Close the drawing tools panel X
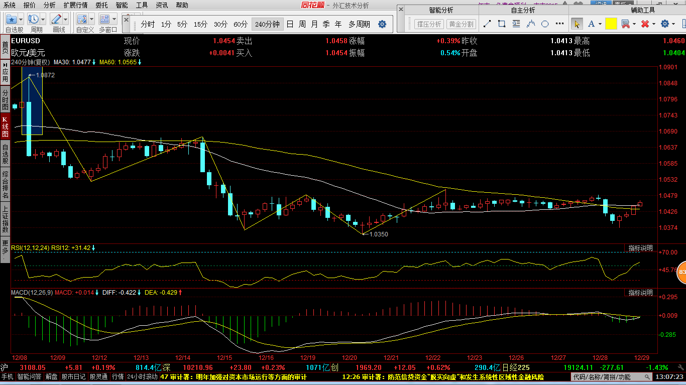Screen dimensions: 686x385 point(400,10)
